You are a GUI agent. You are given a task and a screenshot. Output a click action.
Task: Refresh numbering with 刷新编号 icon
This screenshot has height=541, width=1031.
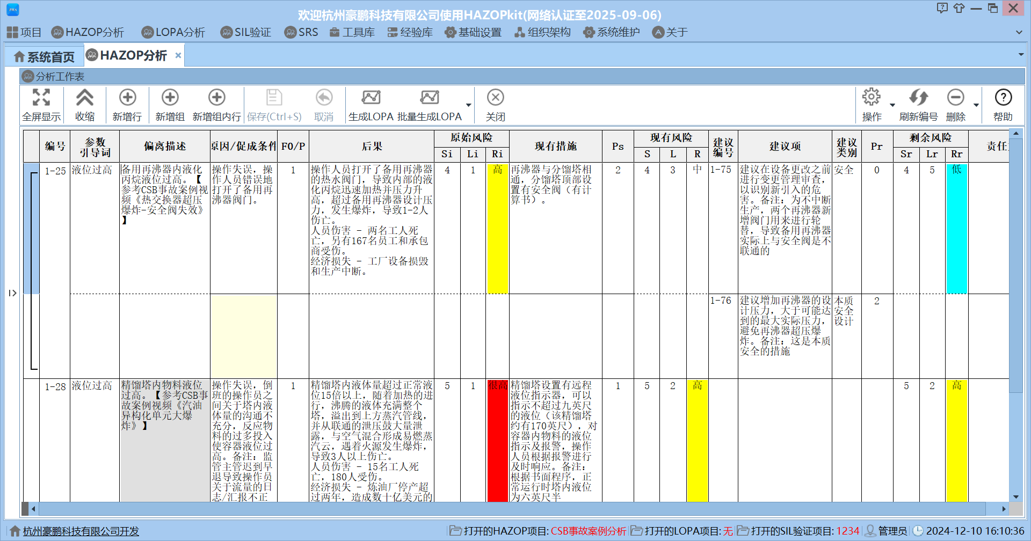click(x=919, y=98)
